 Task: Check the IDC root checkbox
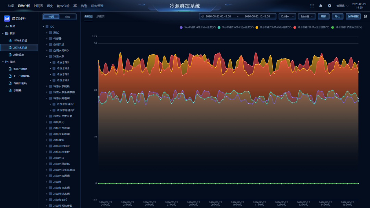click(x=47, y=27)
